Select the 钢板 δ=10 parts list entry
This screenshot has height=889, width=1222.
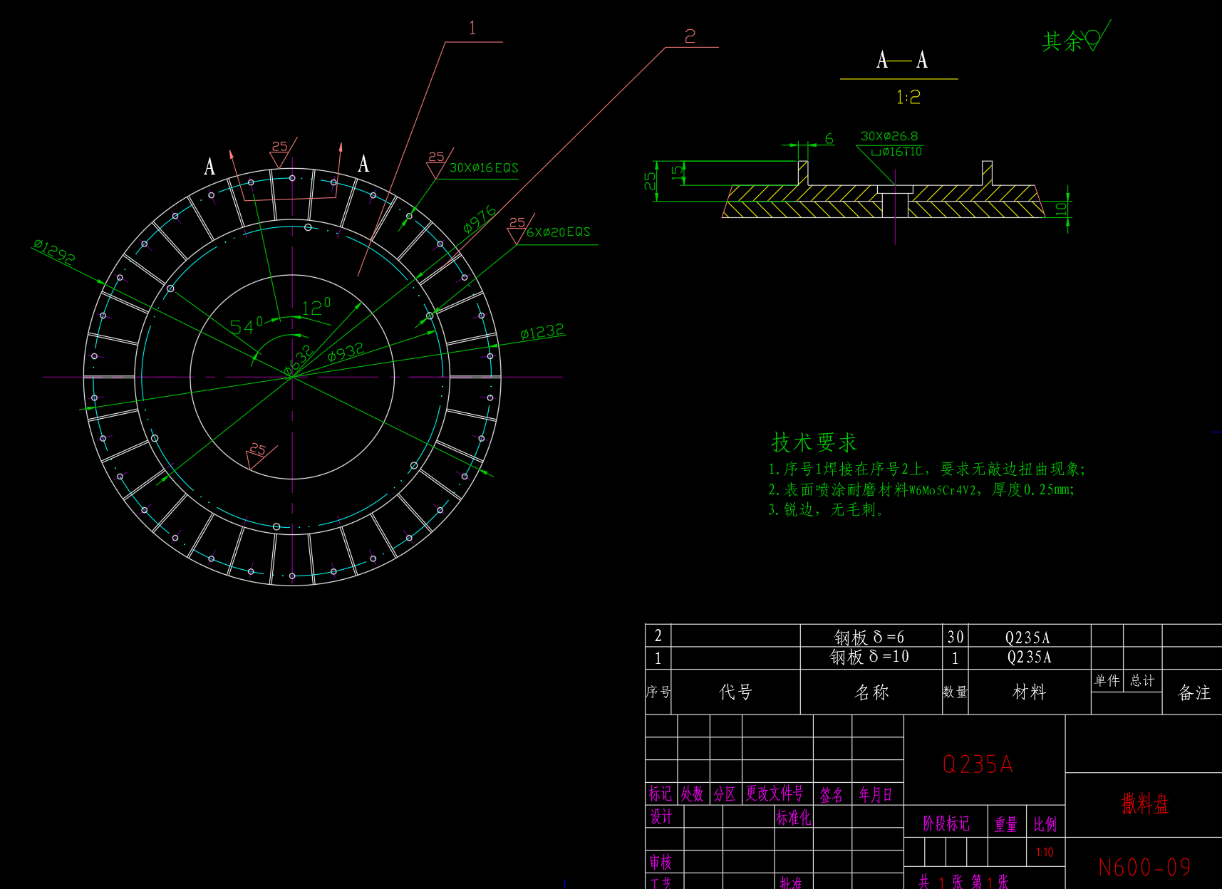869,657
